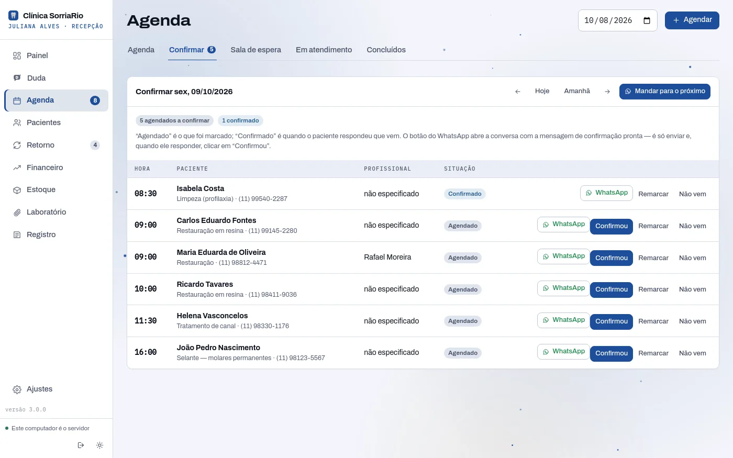This screenshot has height=458, width=733.
Task: Click patient name Ricardo Tavares
Action: (205, 284)
